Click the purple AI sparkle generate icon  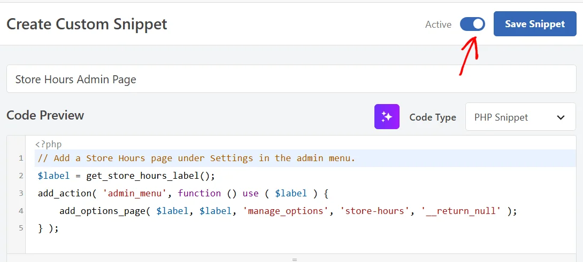point(387,116)
